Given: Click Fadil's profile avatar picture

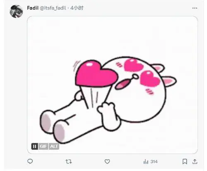Looking at the screenshot, I should point(17,12).
